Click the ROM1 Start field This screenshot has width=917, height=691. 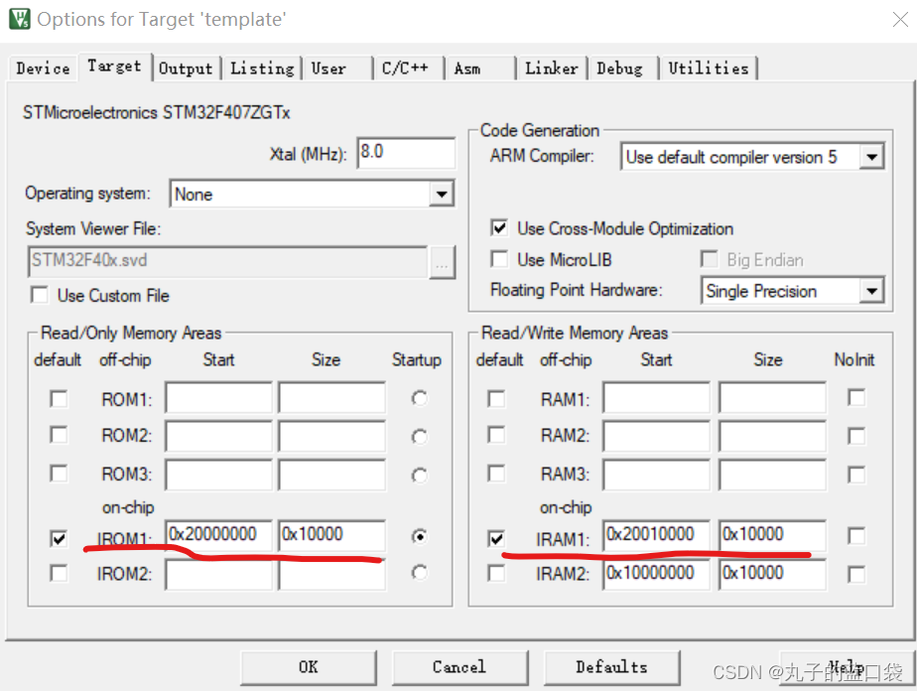218,397
